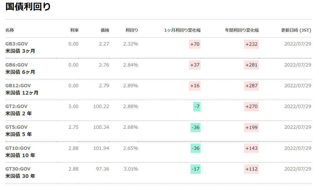Click the 年間利回り変化幅 column header

coord(242,30)
